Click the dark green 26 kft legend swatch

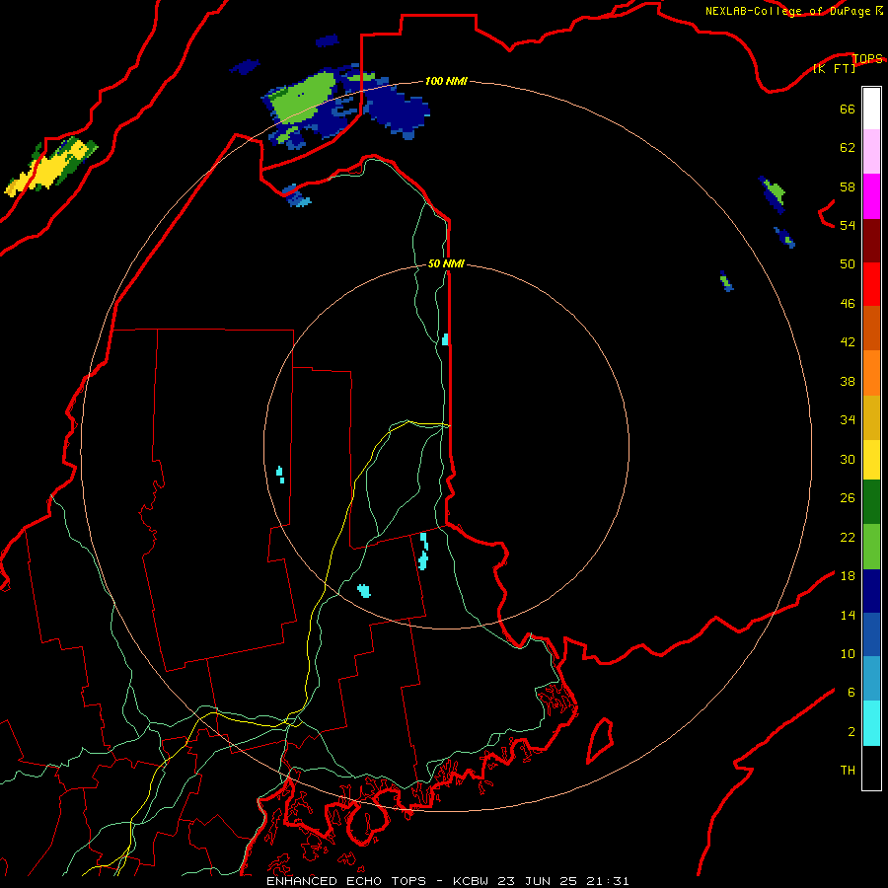(871, 502)
